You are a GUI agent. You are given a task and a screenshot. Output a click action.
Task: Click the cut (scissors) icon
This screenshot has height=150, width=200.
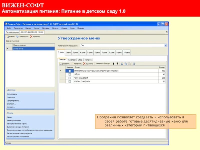122,64
